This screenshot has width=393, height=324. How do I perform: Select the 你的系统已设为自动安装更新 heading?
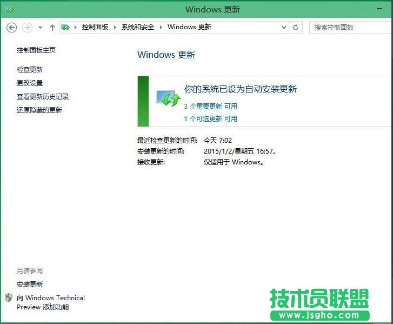[241, 89]
